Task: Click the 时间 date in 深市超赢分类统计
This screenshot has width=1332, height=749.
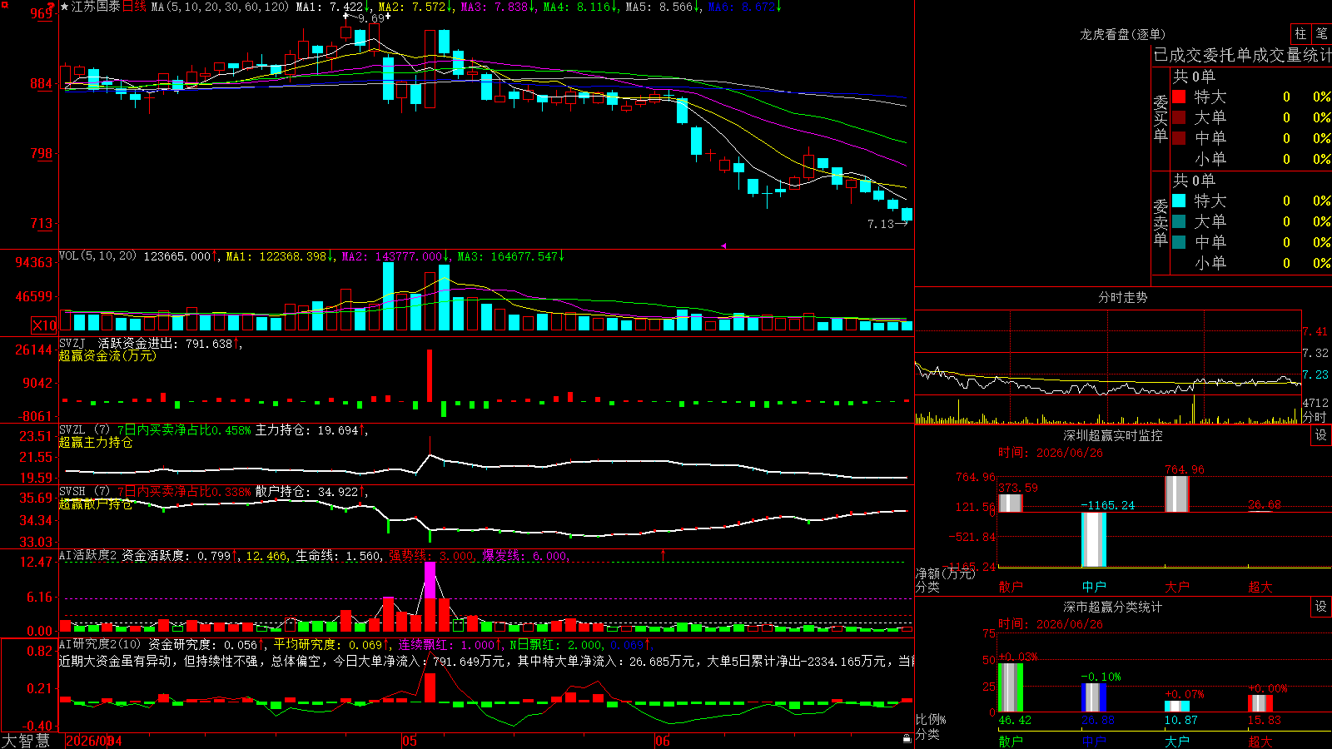Action: pos(1051,624)
